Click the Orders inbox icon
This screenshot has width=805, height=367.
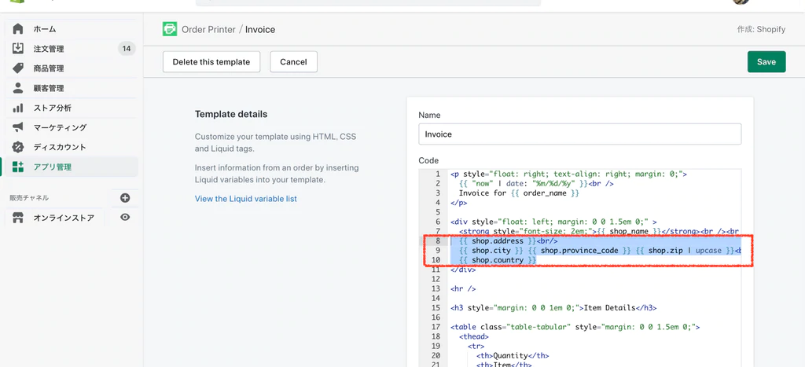pyautogui.click(x=18, y=49)
